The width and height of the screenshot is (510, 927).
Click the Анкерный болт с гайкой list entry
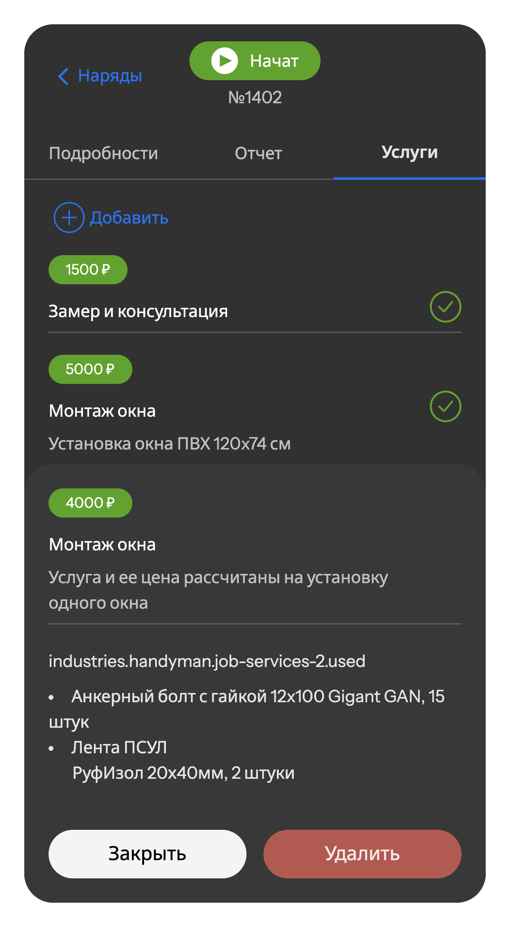tap(247, 709)
